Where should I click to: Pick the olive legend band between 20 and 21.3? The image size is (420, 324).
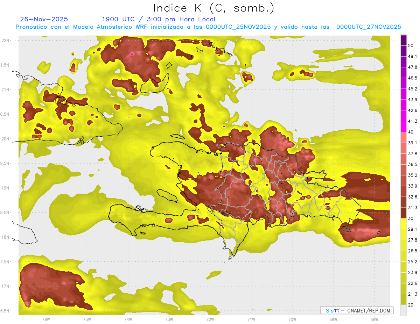pyautogui.click(x=404, y=300)
